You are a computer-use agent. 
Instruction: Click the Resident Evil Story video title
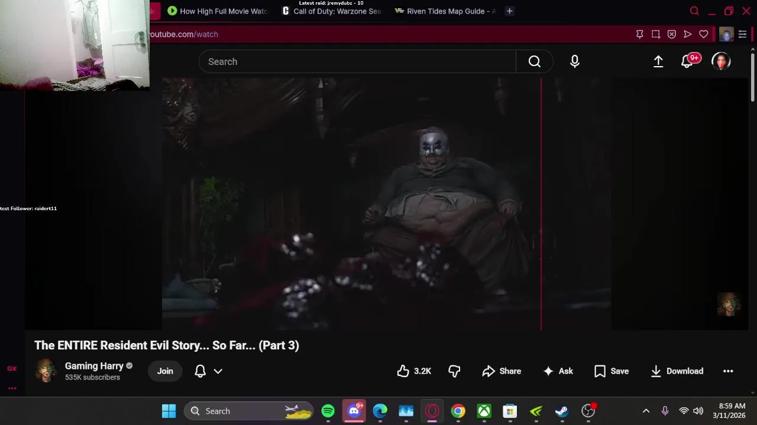click(x=167, y=345)
